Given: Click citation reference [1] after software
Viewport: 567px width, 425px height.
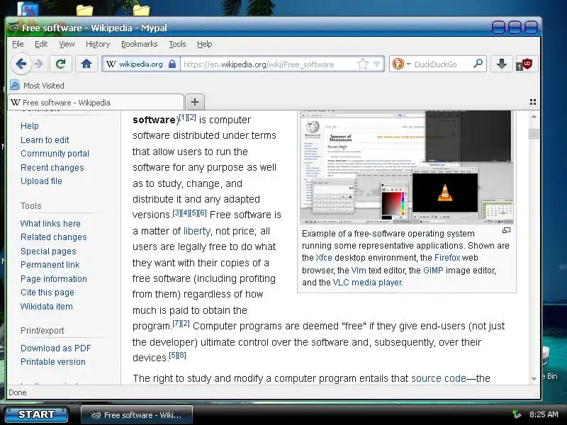Looking at the screenshot, I should 184,117.
